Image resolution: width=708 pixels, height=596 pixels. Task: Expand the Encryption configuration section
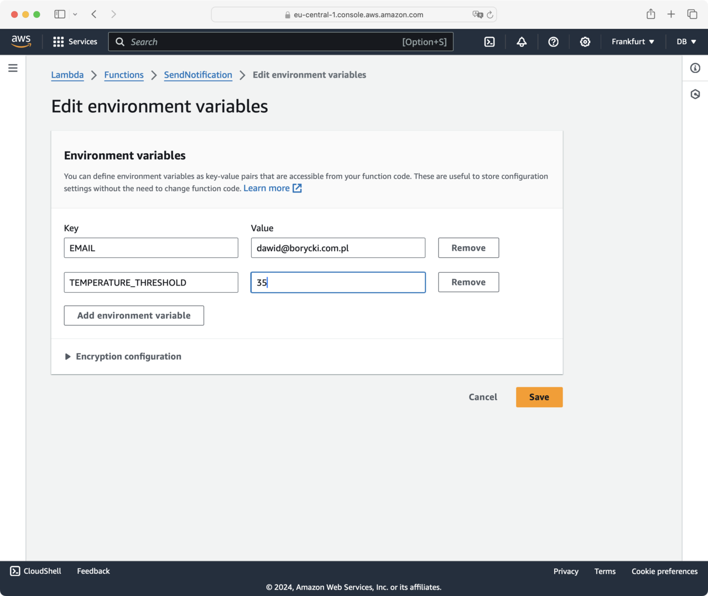(123, 356)
